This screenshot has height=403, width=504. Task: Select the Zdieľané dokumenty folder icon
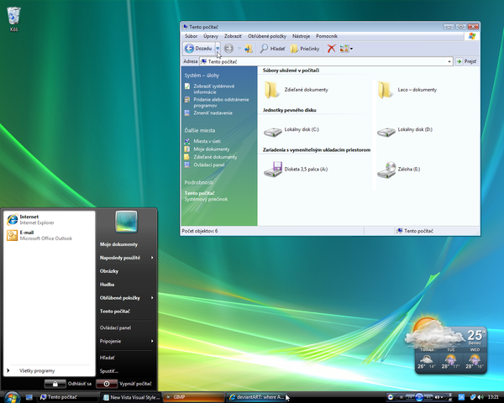[x=271, y=90]
